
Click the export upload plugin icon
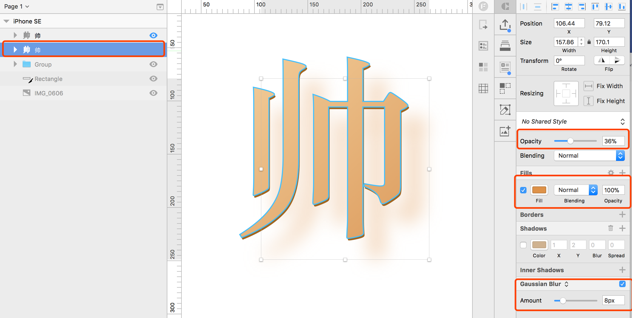(505, 25)
